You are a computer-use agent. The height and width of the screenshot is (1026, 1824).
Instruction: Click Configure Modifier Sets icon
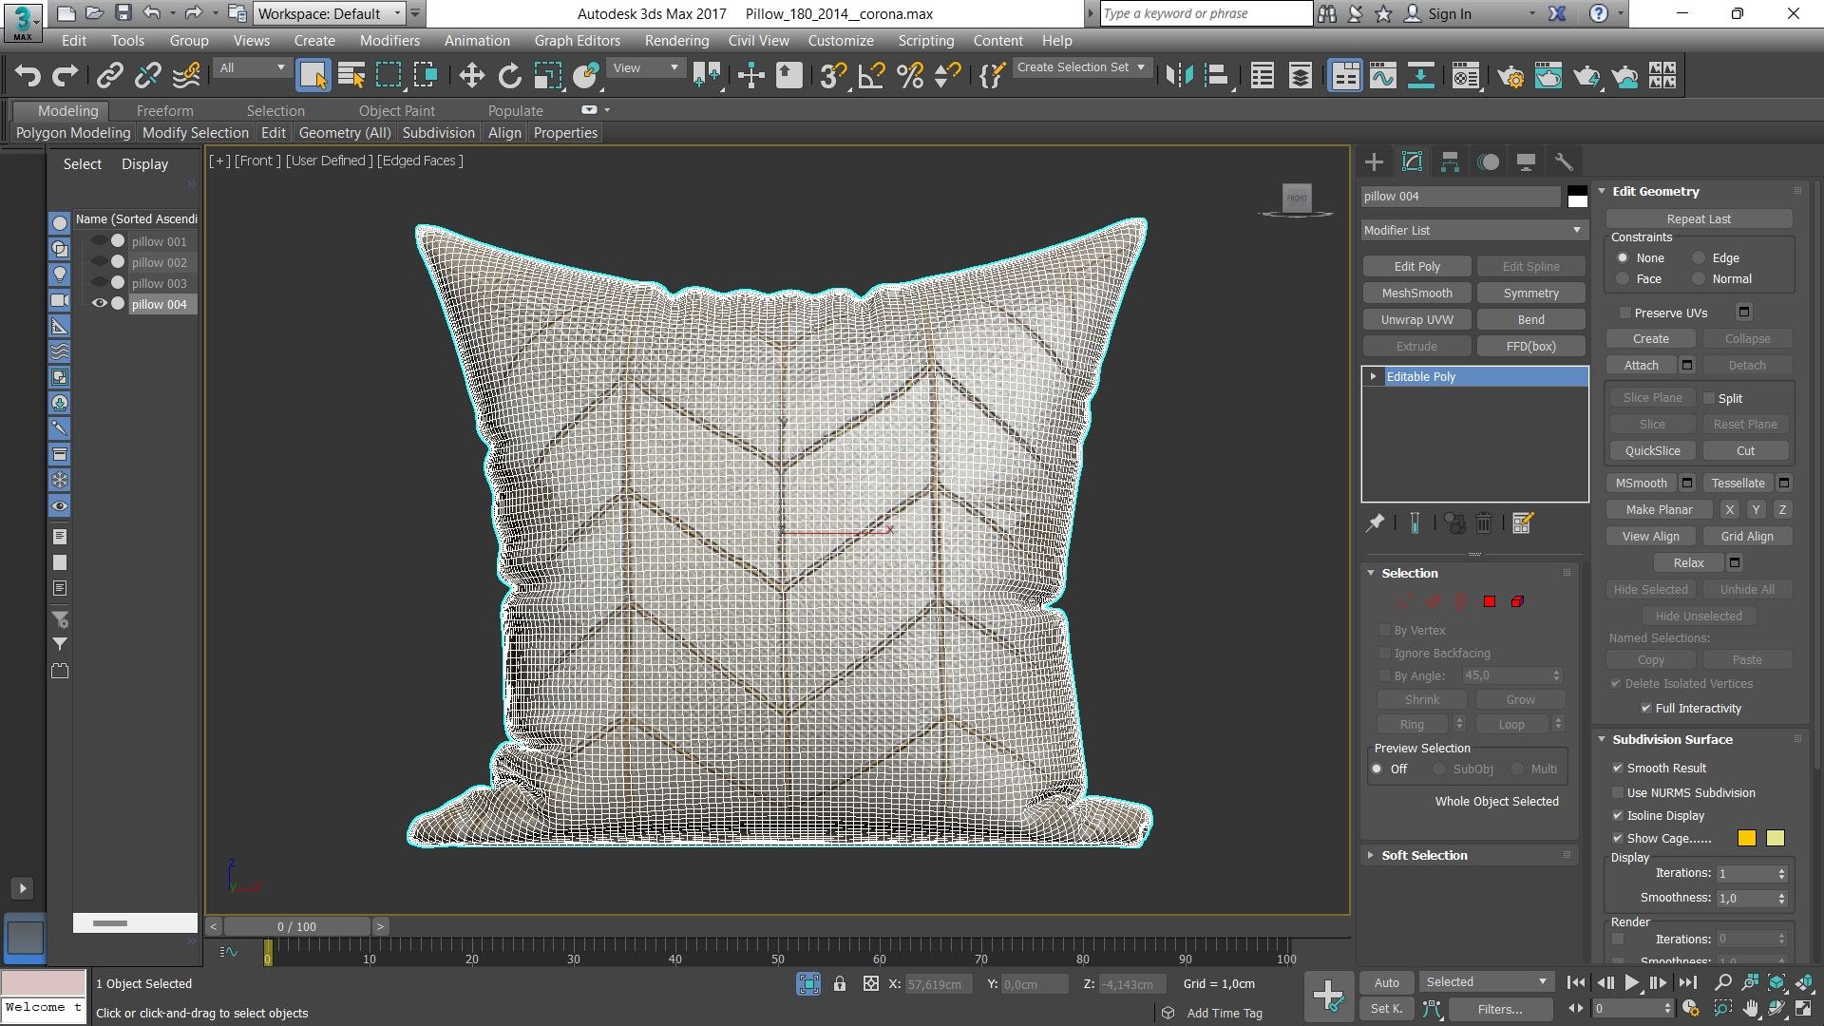click(x=1523, y=522)
